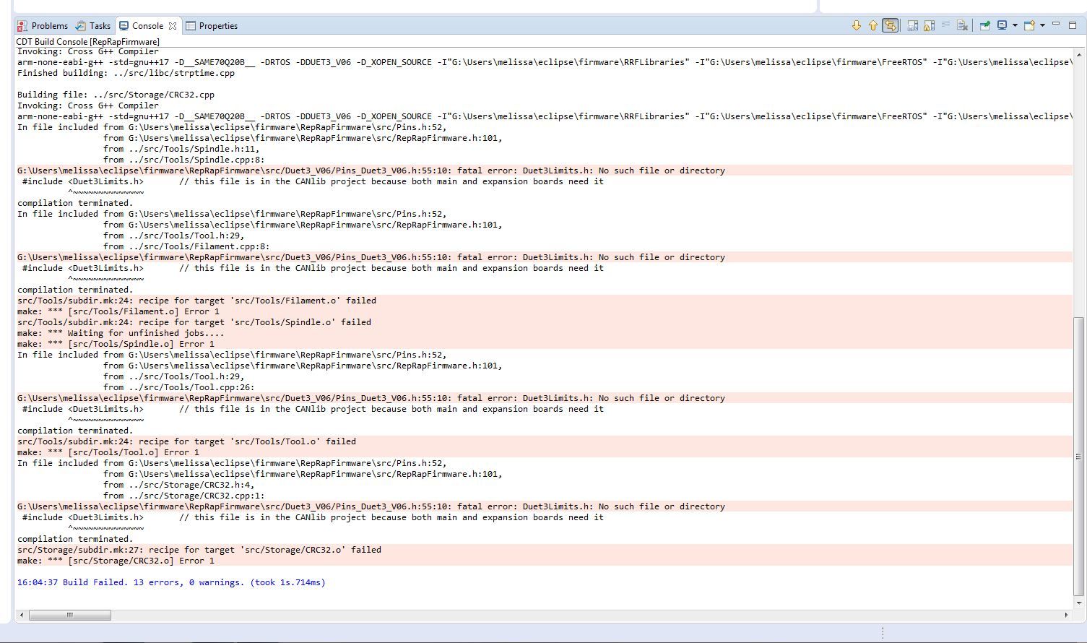
Task: Click 'from ../src/Storage/CRC32.h:4,' line
Action: 179,485
